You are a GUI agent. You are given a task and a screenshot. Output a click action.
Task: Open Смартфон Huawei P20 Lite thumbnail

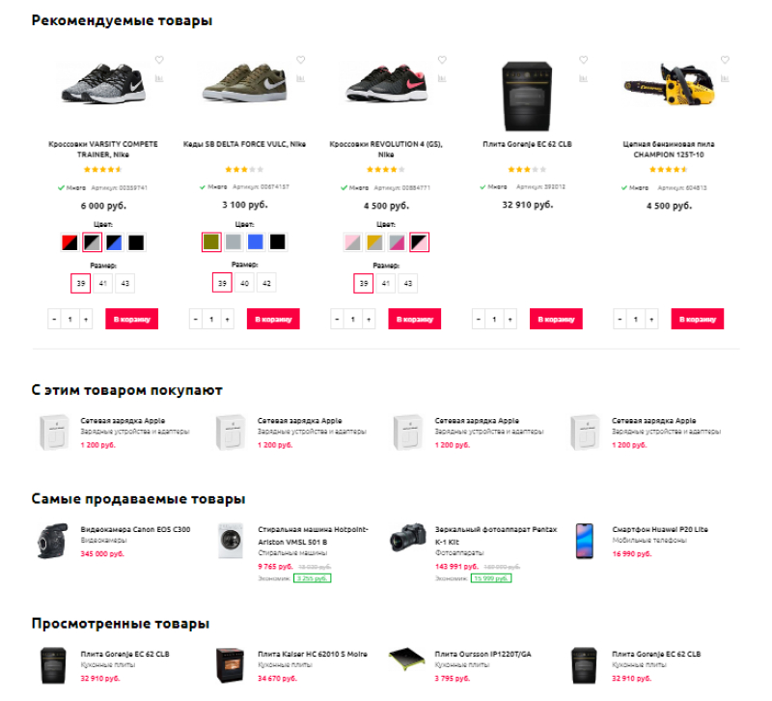[585, 541]
